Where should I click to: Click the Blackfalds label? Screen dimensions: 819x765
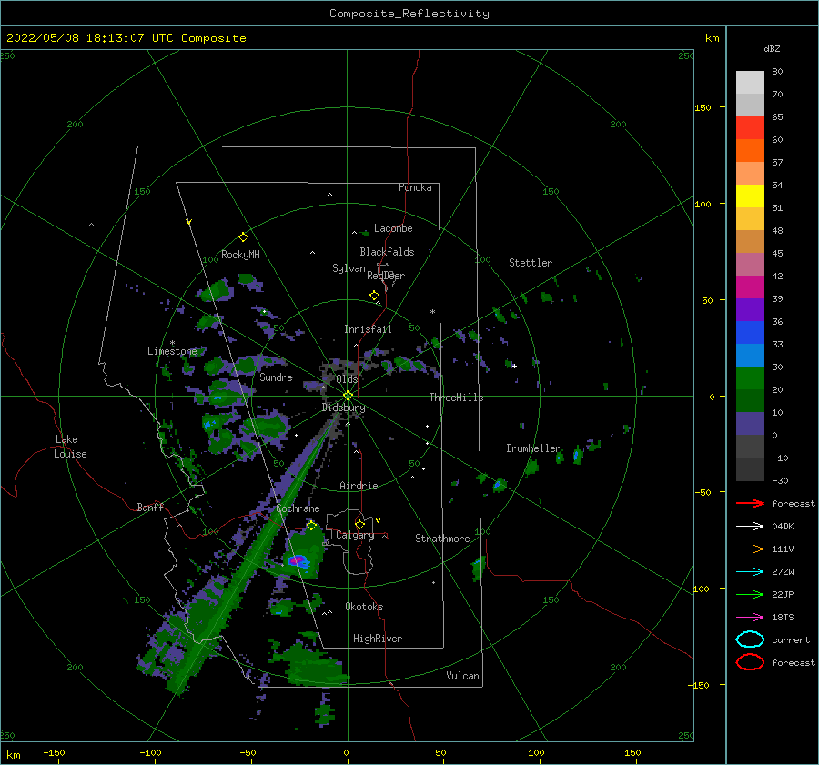(387, 252)
